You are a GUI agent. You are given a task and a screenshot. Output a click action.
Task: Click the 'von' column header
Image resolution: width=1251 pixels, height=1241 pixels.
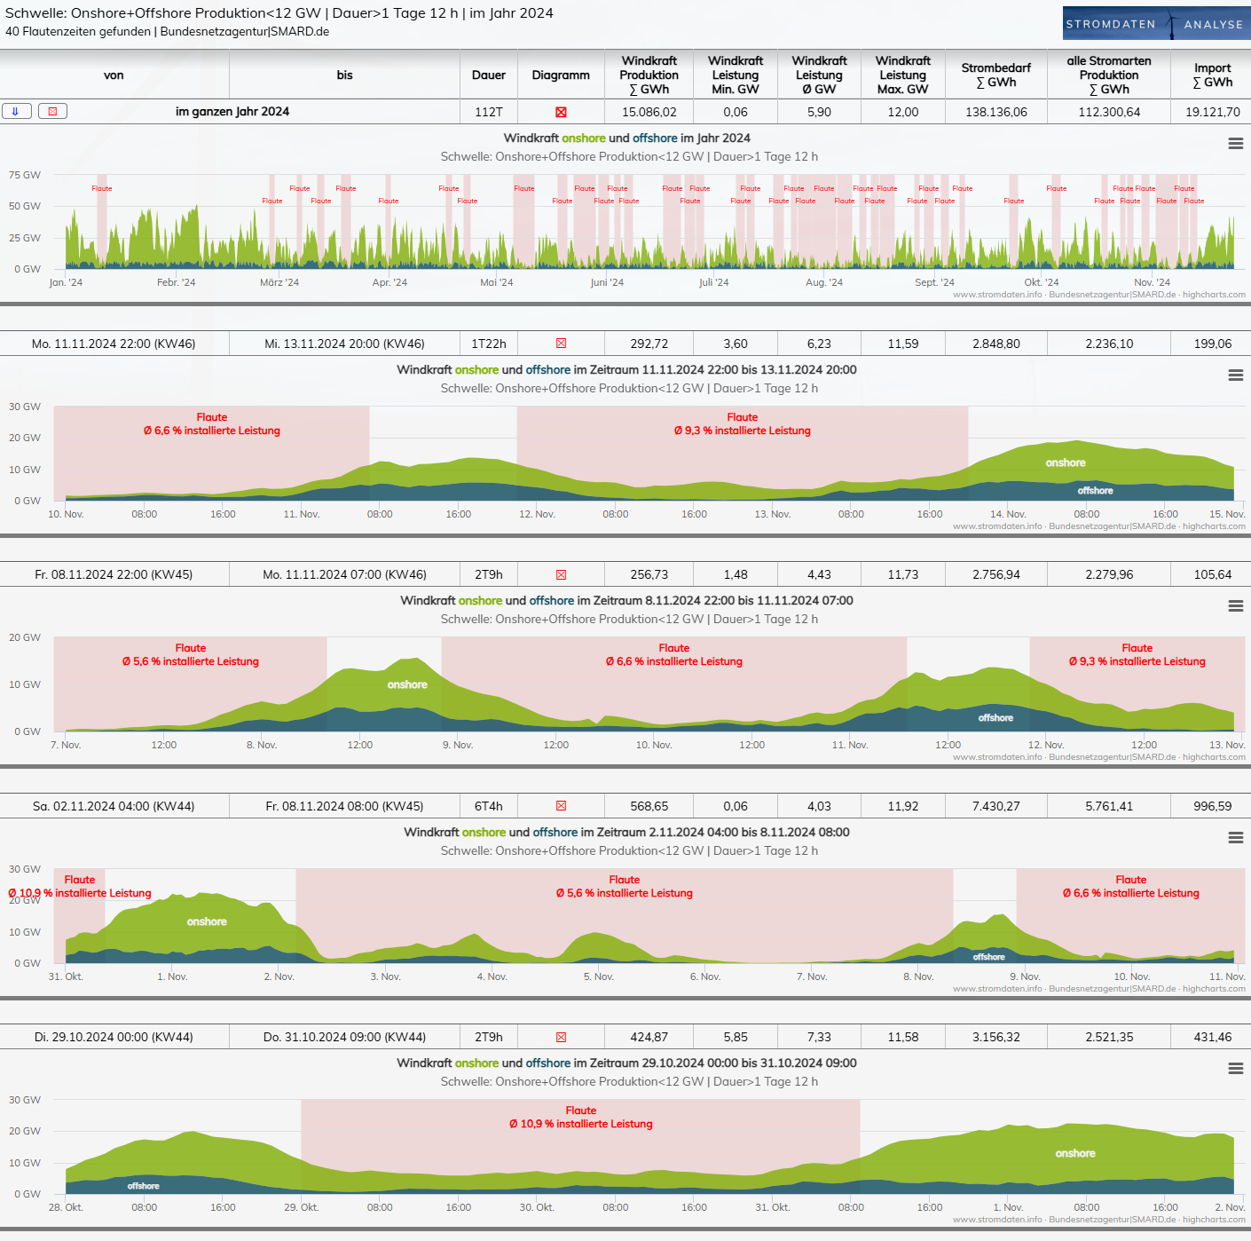click(114, 75)
